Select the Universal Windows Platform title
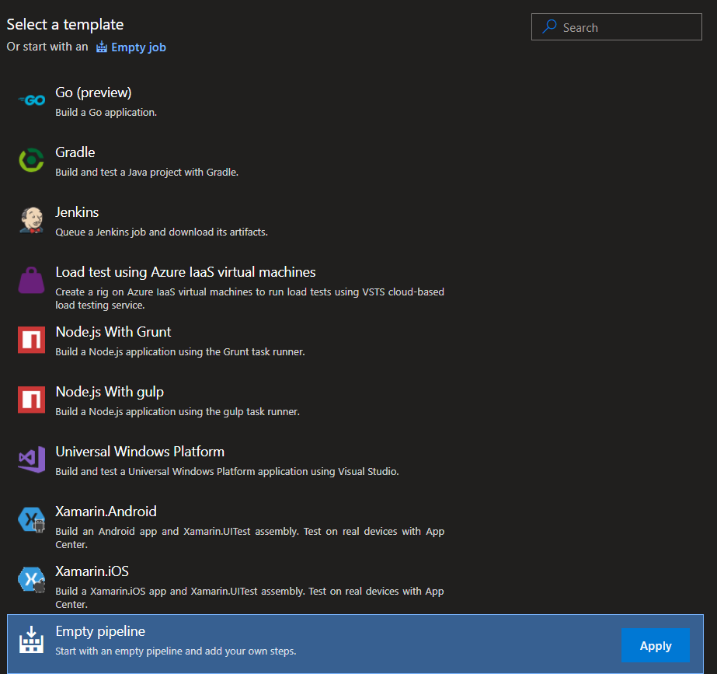717x674 pixels. 140,452
